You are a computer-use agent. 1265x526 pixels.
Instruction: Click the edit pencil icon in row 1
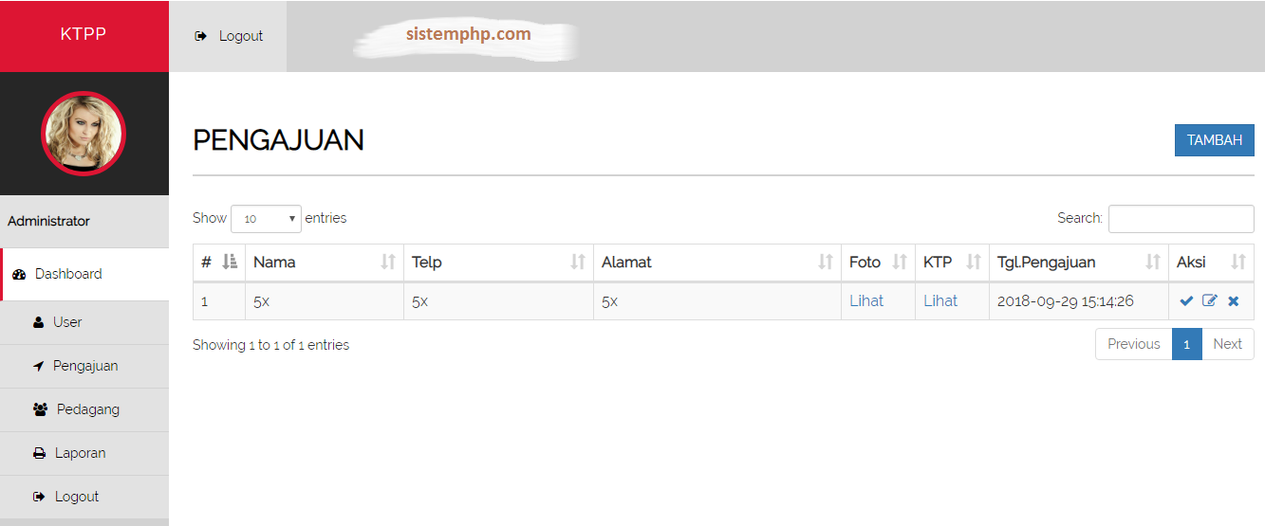tap(1210, 301)
